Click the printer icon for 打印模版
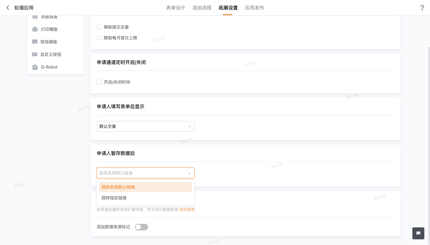This screenshot has height=245, width=430. (35, 29)
